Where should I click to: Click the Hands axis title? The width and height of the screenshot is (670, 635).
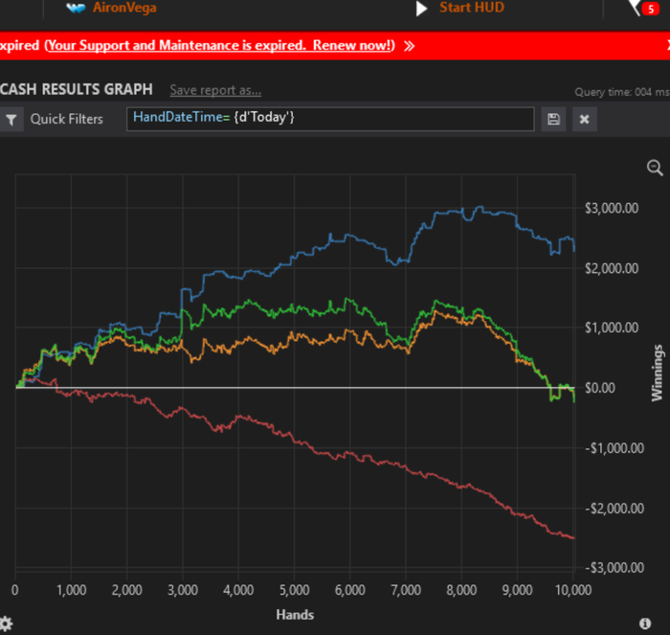[295, 615]
